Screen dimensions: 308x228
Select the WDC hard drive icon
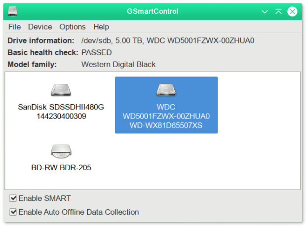pos(166,89)
